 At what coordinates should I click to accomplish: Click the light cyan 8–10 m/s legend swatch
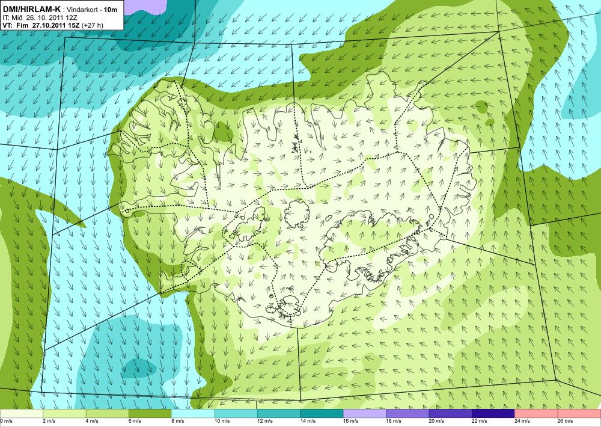pyautogui.click(x=193, y=414)
